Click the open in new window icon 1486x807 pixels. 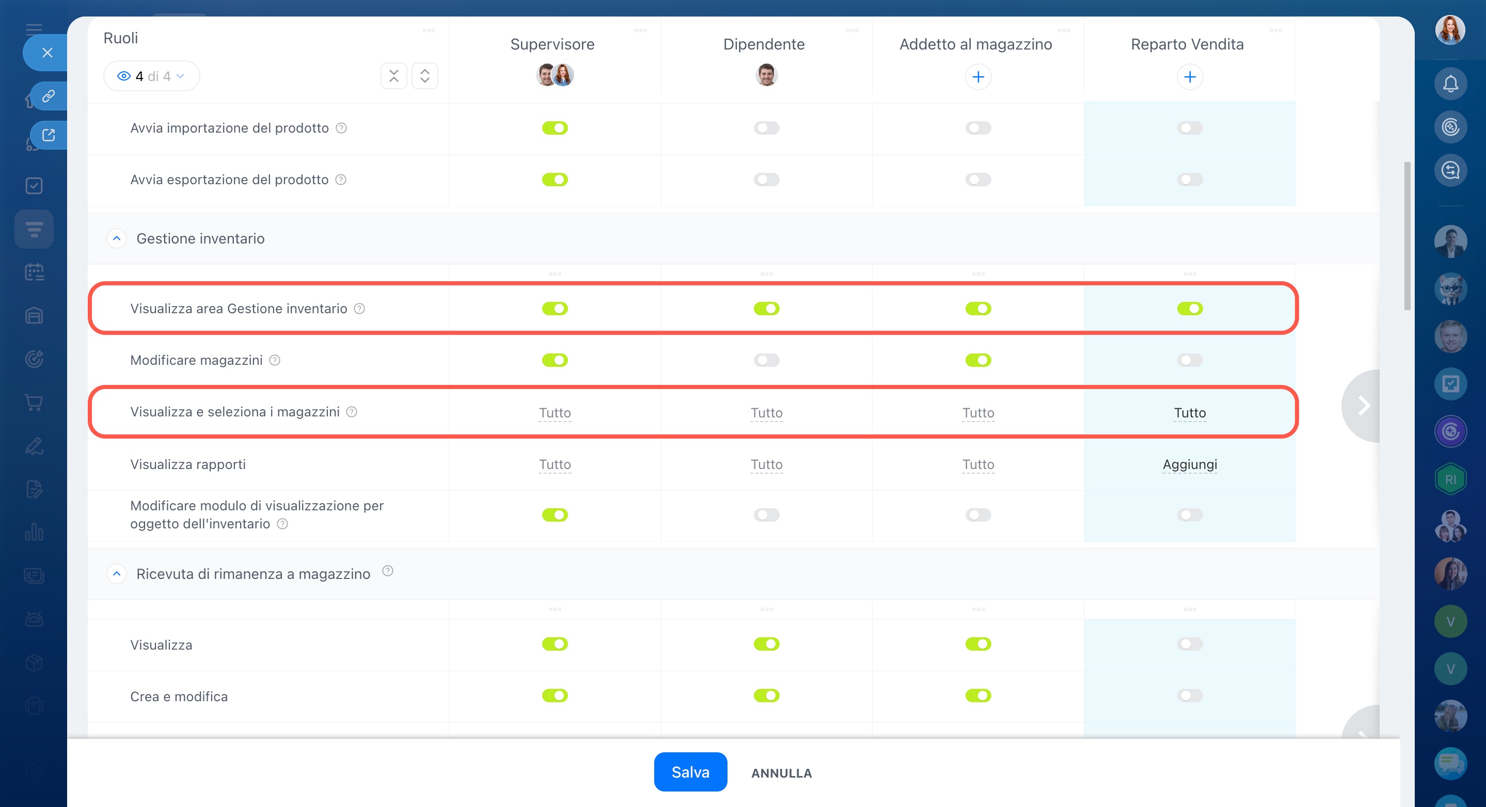point(49,136)
